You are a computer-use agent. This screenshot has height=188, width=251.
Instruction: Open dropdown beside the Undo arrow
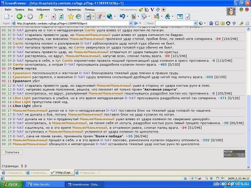click(128, 16)
